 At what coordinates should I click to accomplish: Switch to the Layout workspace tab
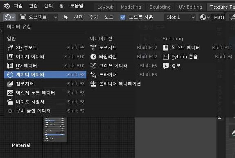(105, 7)
